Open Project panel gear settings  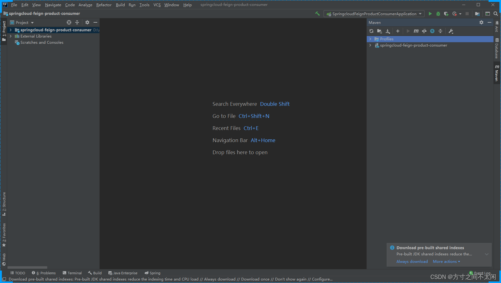[x=87, y=22]
